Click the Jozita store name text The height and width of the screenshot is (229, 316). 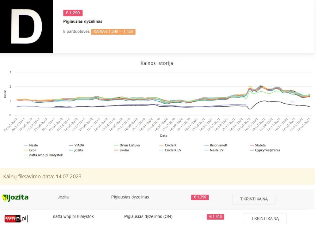tap(63, 197)
